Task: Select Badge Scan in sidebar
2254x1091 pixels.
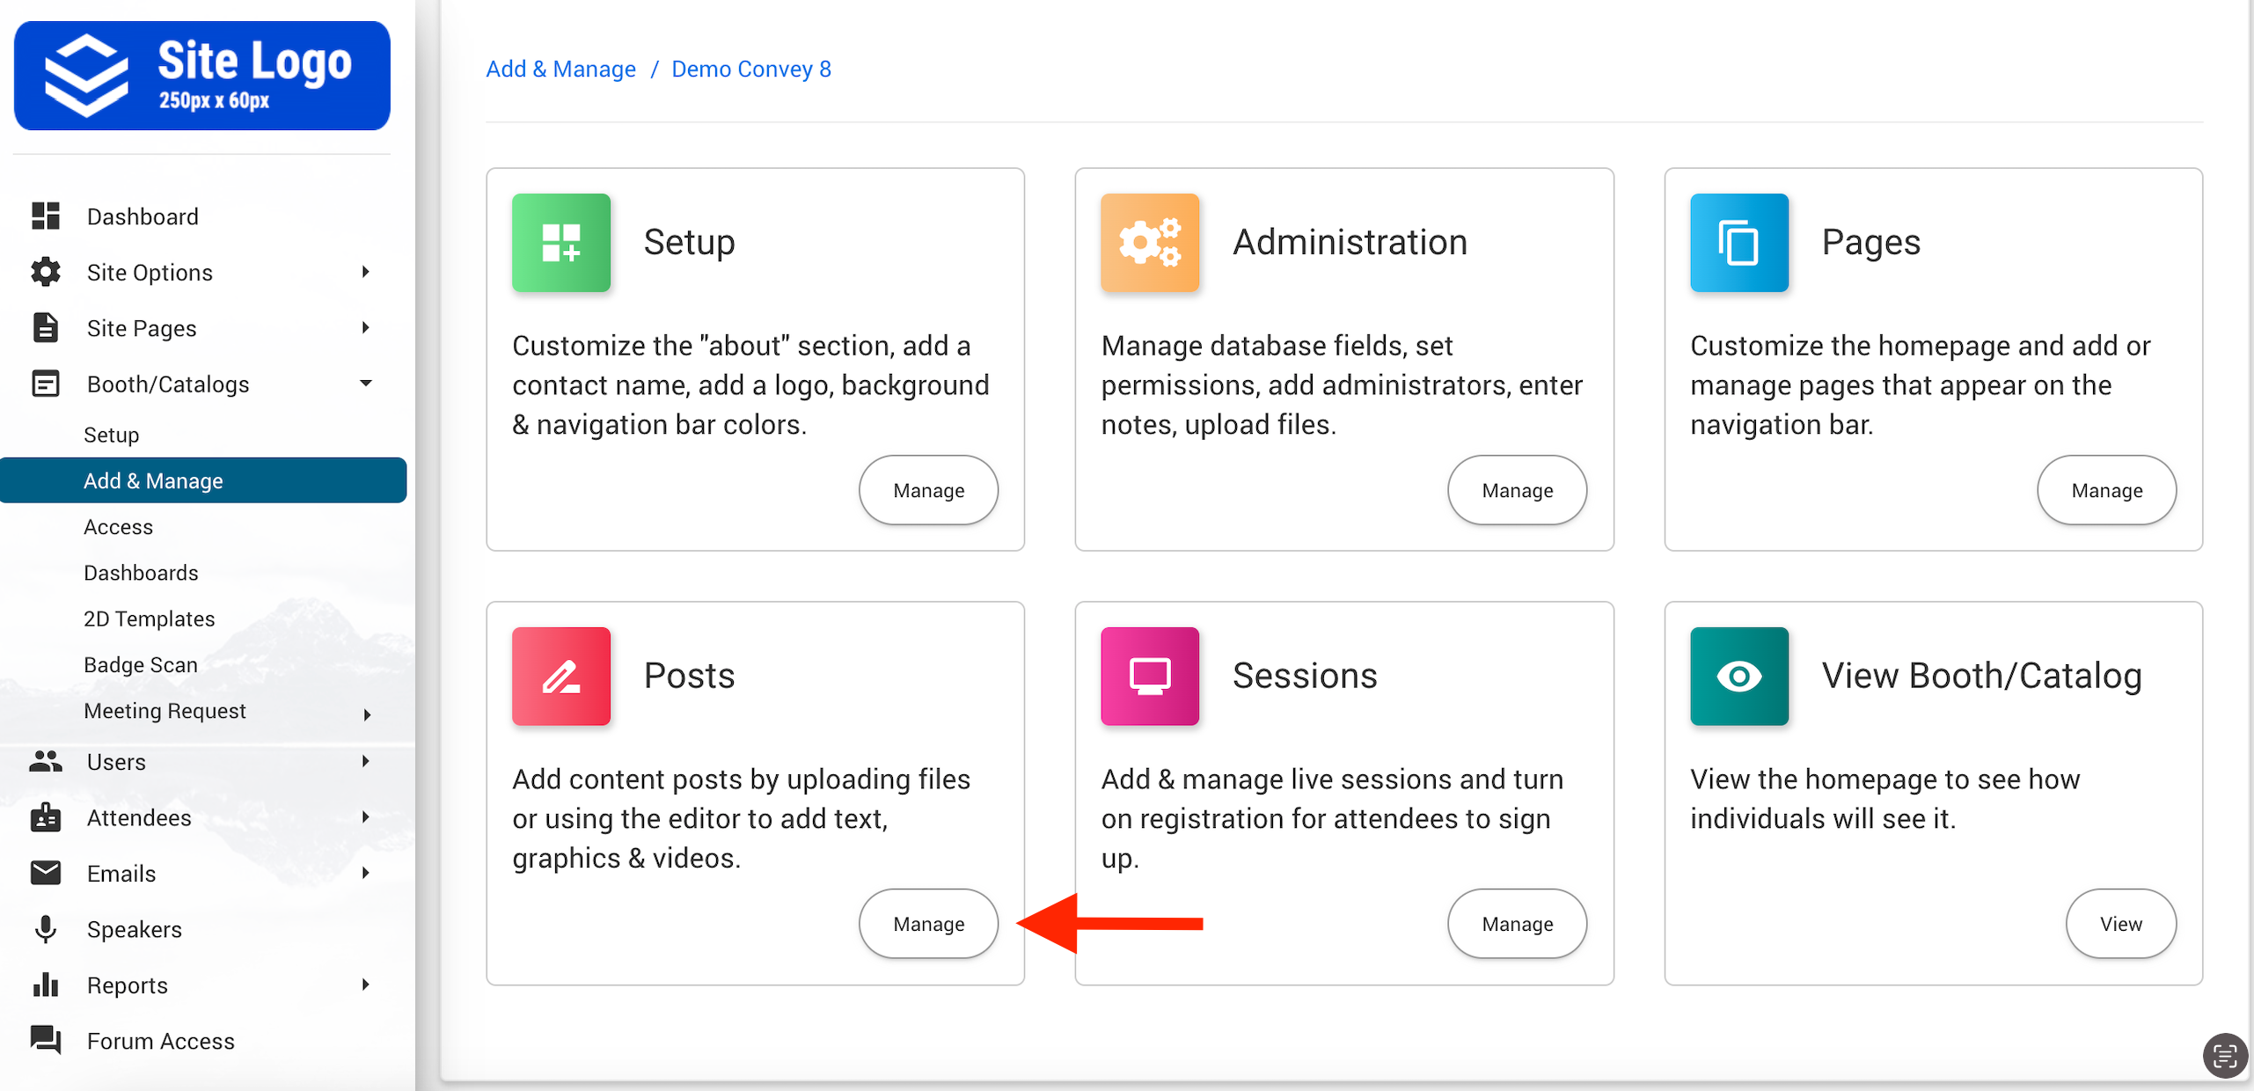Action: click(x=140, y=664)
